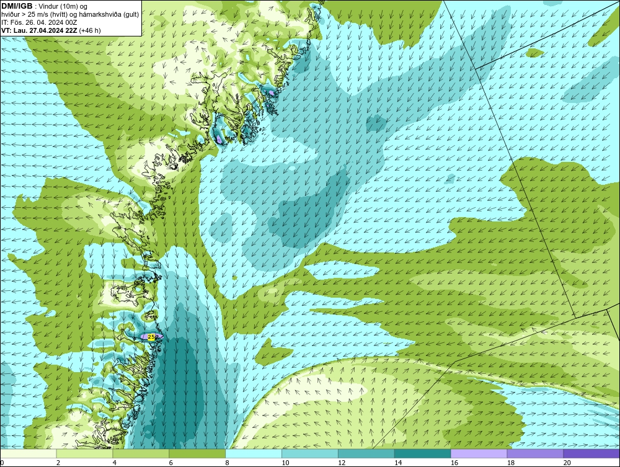The width and height of the screenshot is (620, 467).
Task: Pick the 12–14 m/s teal legend swatch
Action: (x=366, y=453)
